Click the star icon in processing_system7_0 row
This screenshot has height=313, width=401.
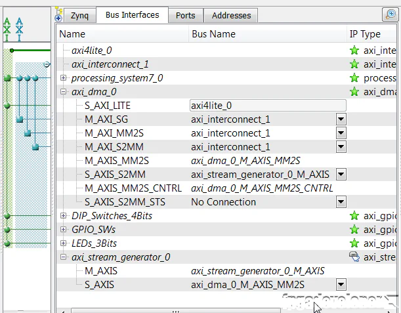(x=354, y=78)
